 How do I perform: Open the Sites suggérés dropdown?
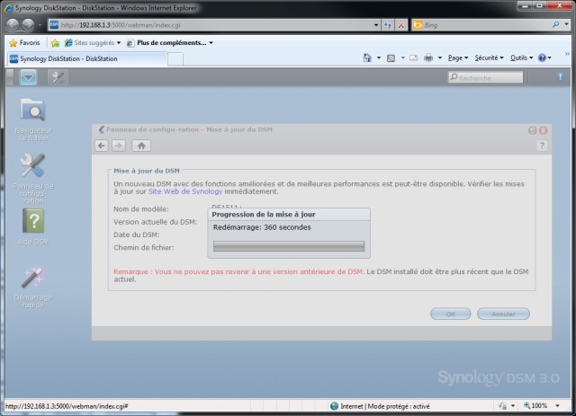(x=93, y=43)
